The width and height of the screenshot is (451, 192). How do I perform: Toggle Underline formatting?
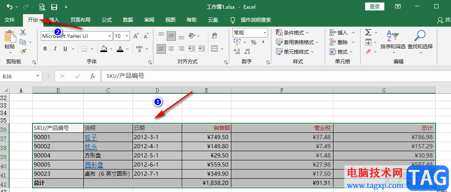pyautogui.click(x=65, y=49)
